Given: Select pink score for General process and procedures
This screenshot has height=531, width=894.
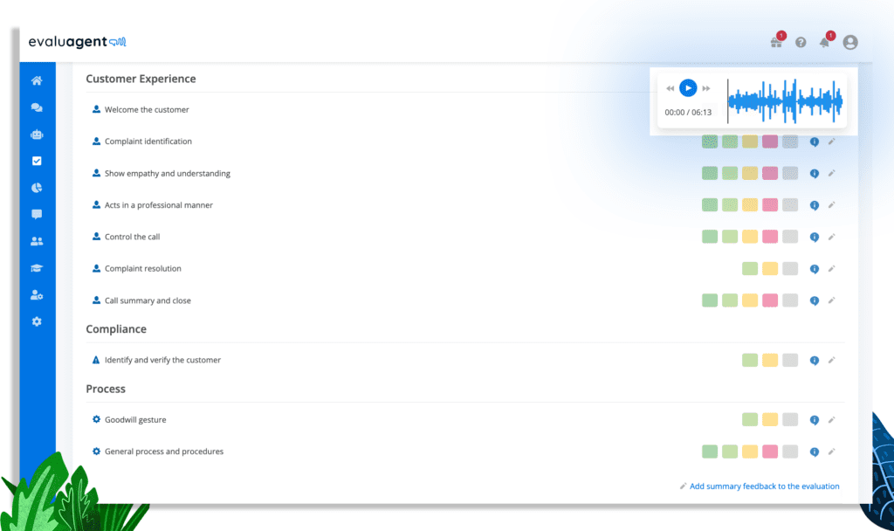Looking at the screenshot, I should (770, 452).
